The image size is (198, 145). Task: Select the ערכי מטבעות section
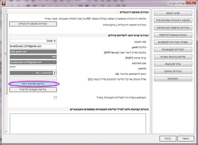coord(173,64)
